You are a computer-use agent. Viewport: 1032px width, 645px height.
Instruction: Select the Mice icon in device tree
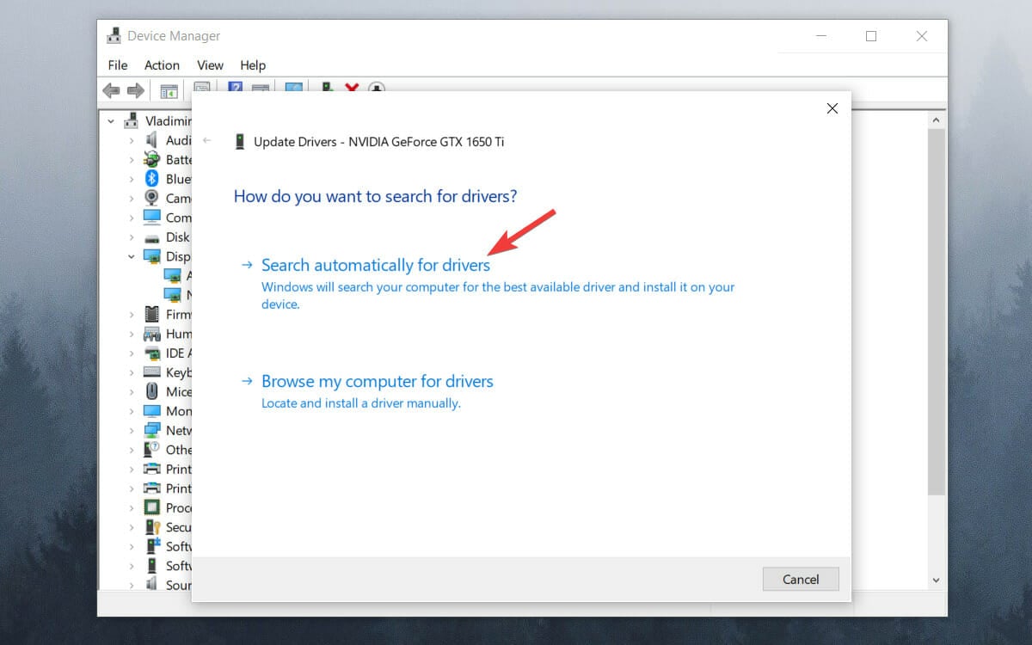152,391
